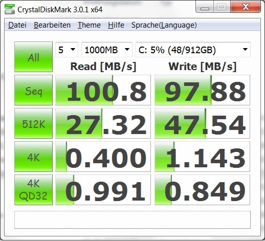Close the CrystalDiskMark window
Screen dimensions: 265x241
(246, 7)
